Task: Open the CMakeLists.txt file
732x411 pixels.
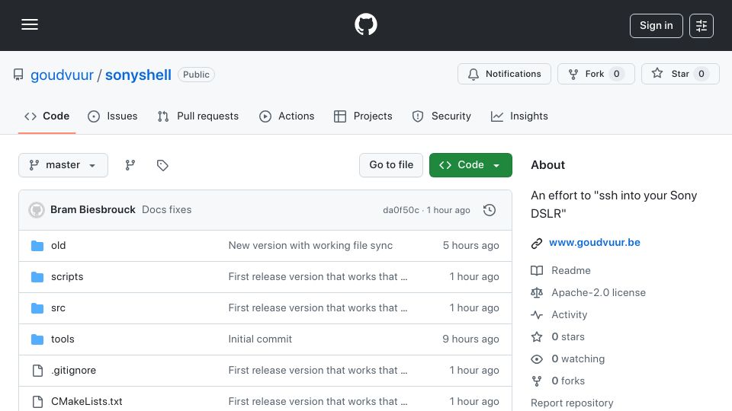Action: (87, 402)
